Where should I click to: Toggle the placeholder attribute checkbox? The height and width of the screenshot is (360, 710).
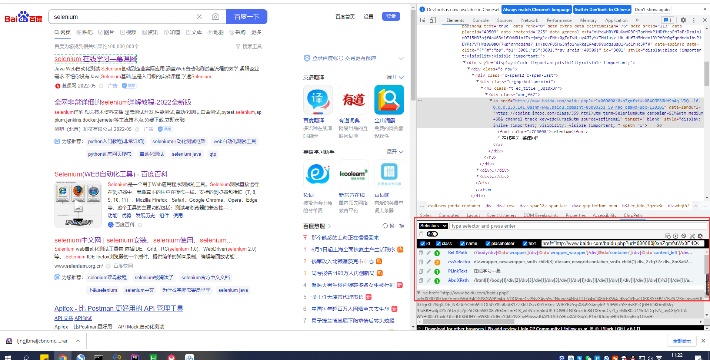488,244
